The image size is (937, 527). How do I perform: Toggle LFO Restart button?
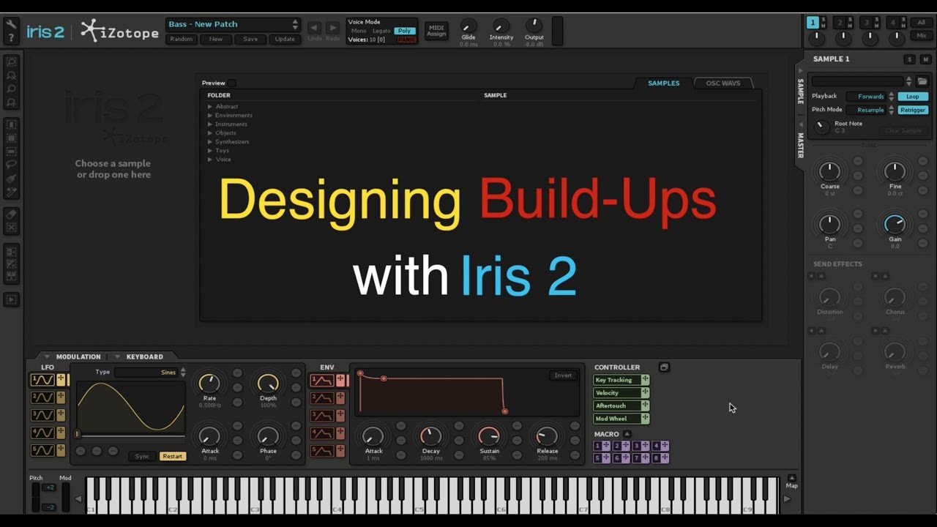tap(173, 456)
